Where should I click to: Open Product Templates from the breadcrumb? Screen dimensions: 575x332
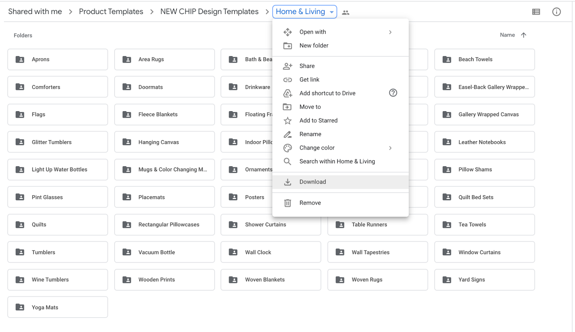pyautogui.click(x=111, y=11)
